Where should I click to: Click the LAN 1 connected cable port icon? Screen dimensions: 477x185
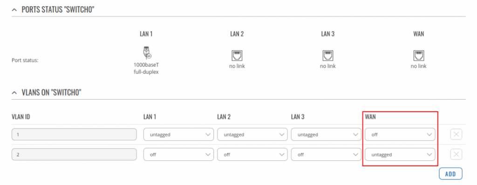(146, 53)
